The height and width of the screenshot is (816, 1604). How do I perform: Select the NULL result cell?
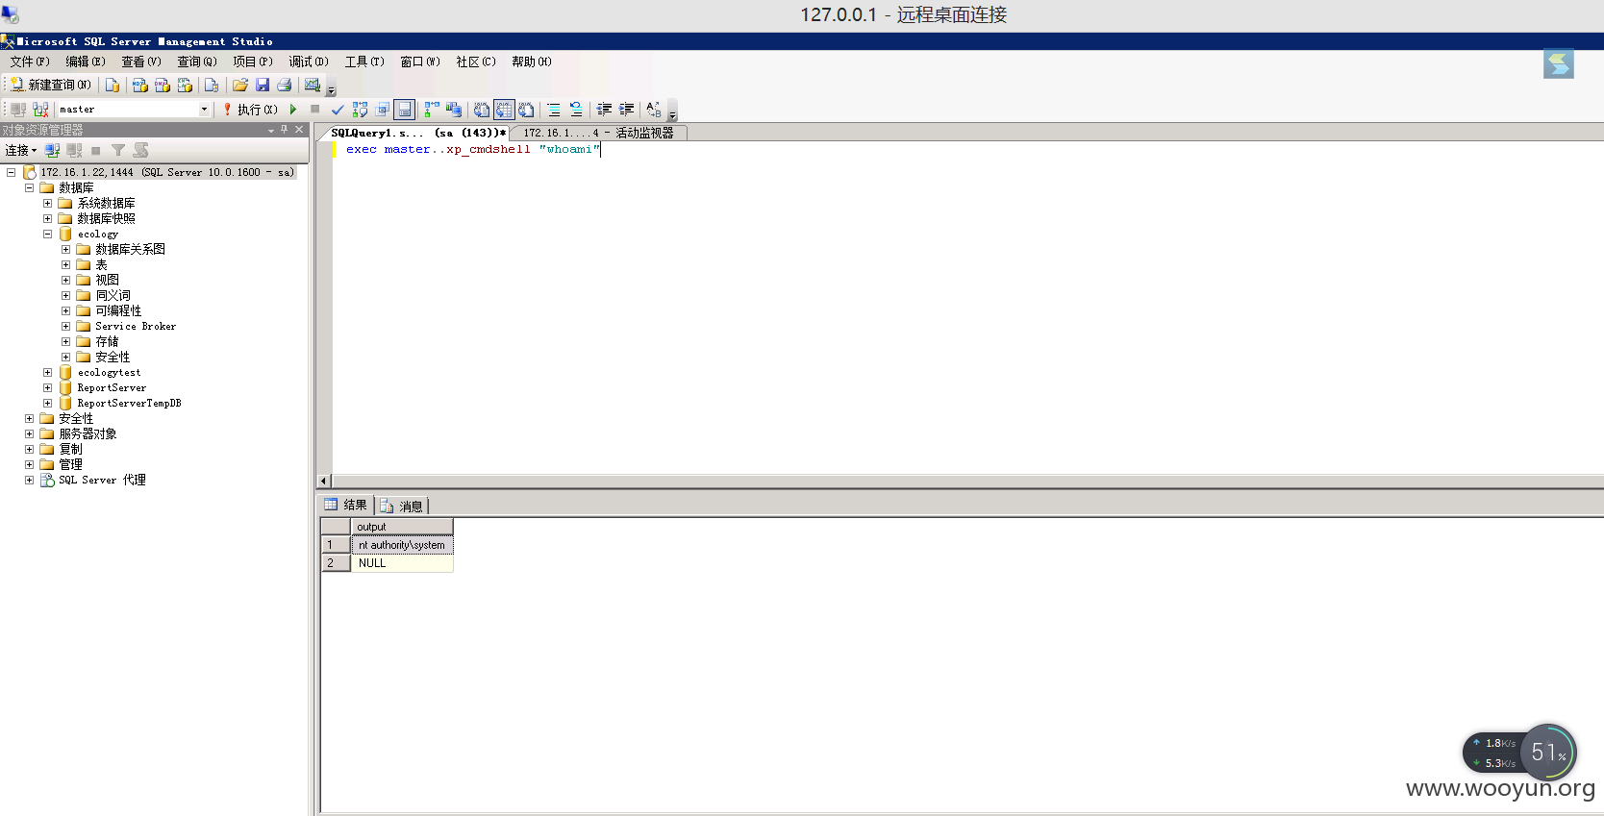(402, 563)
